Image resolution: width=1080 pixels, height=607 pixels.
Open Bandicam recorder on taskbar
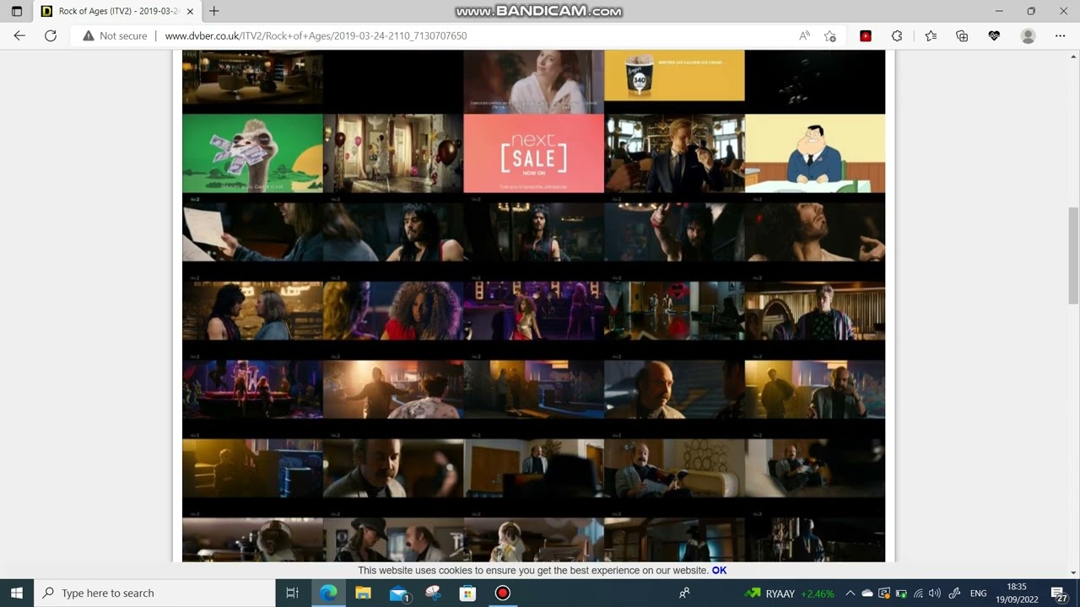502,593
